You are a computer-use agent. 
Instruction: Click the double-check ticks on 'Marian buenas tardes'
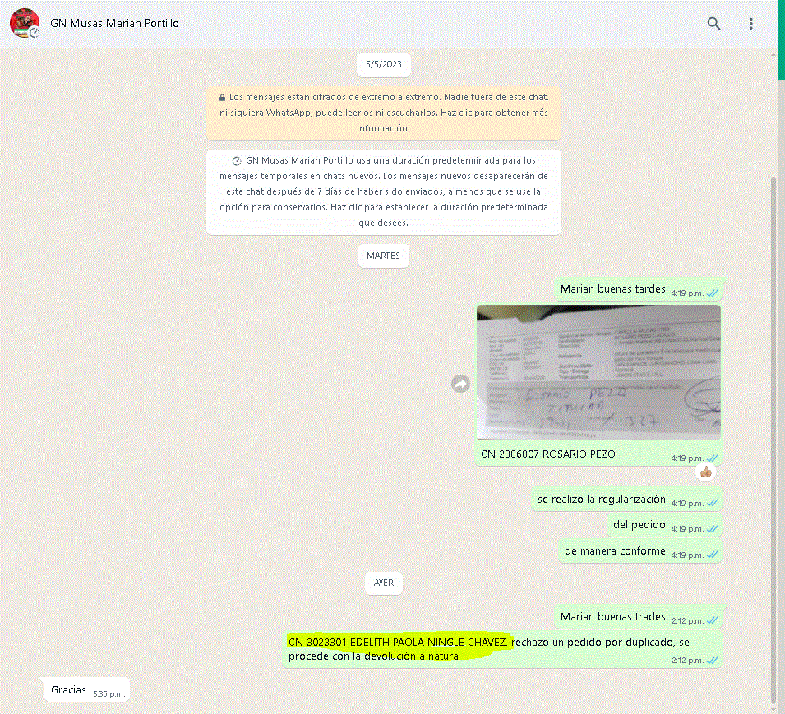[x=713, y=293]
